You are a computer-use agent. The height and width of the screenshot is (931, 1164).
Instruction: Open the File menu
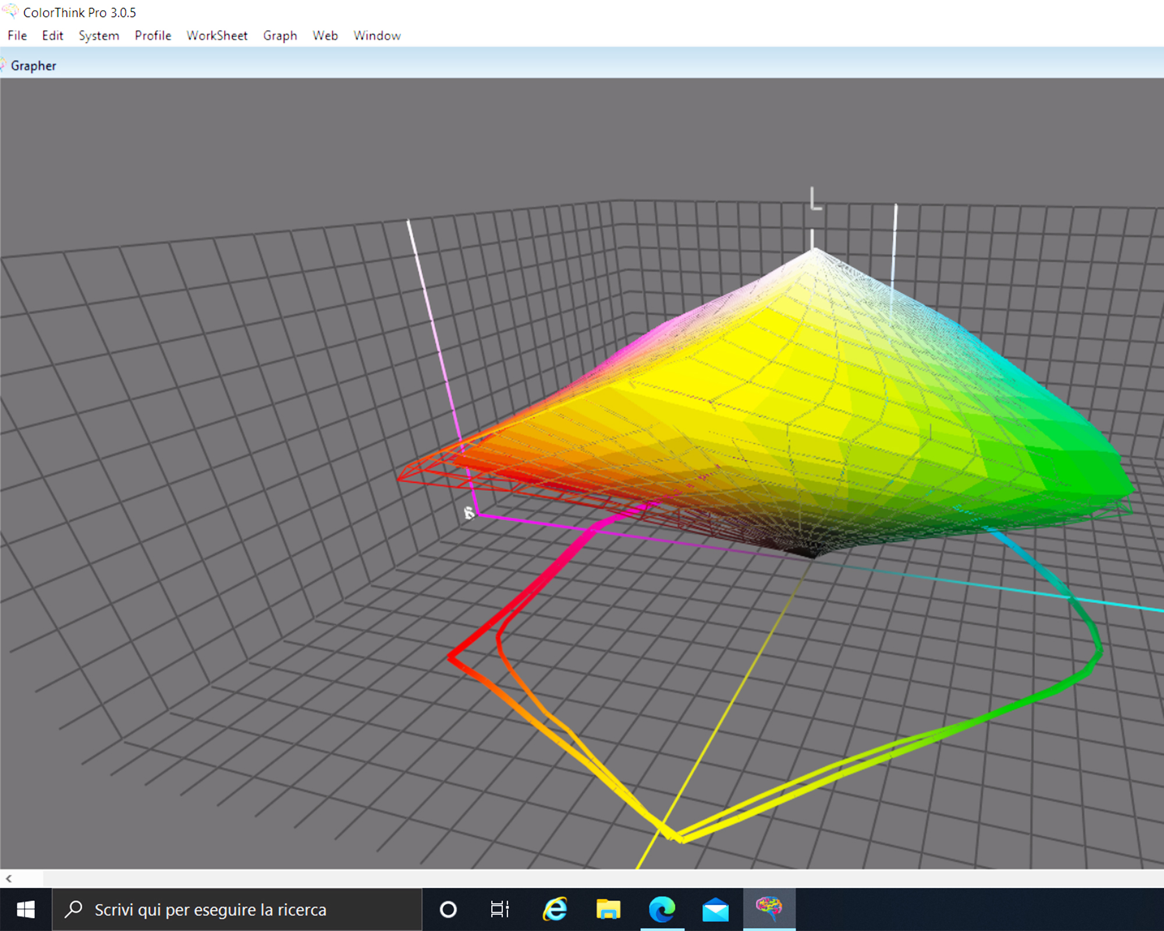coord(17,35)
